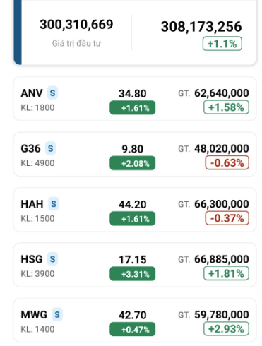Tap the S badge next to G36
This screenshot has width=262, height=346.
click(x=50, y=148)
